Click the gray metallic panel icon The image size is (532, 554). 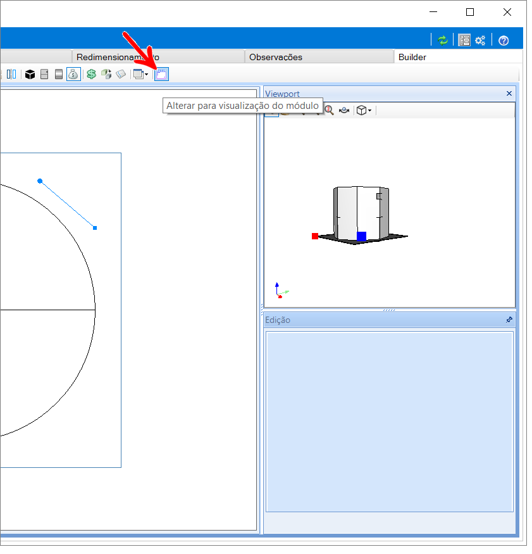[59, 75]
